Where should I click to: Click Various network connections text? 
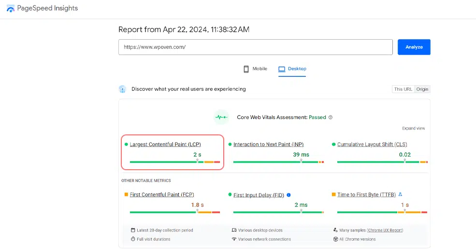[x=264, y=239]
